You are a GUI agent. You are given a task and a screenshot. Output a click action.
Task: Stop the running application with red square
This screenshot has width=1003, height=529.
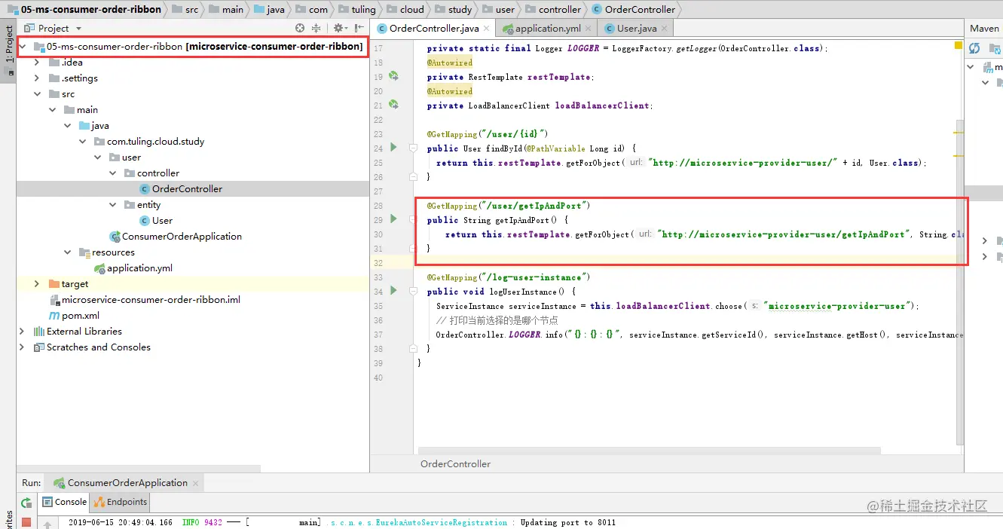tap(26, 522)
